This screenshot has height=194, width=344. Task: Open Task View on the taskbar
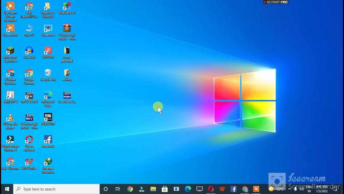(118, 189)
